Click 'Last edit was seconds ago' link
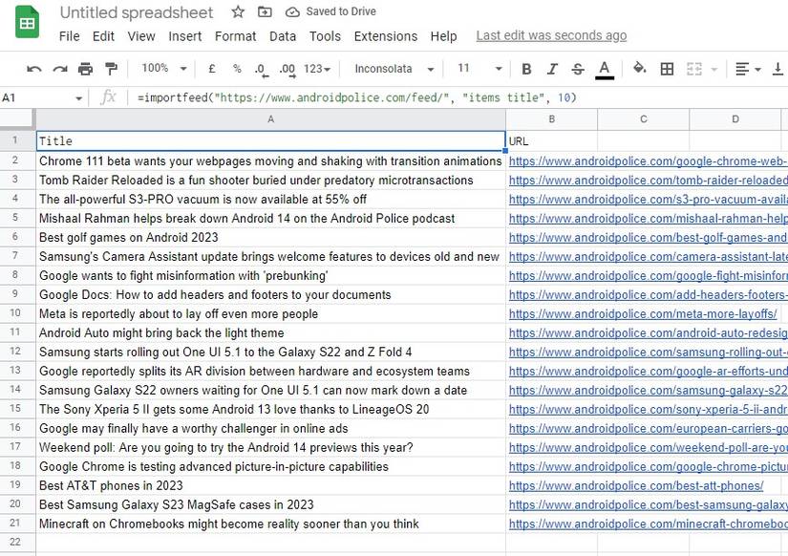Viewport: 788px width, 556px height. click(551, 35)
